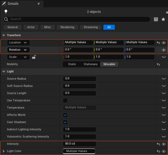Collapse the Transform section

click(x=3, y=35)
